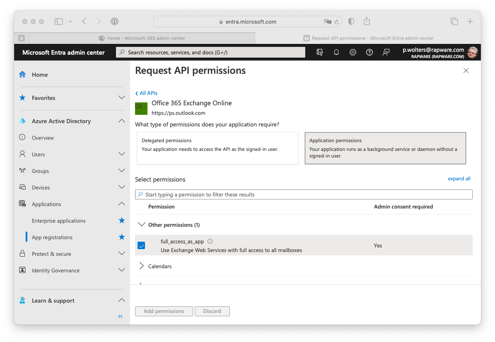The height and width of the screenshot is (342, 495).
Task: Click the Safari privacy shield icon
Action: pos(351,22)
